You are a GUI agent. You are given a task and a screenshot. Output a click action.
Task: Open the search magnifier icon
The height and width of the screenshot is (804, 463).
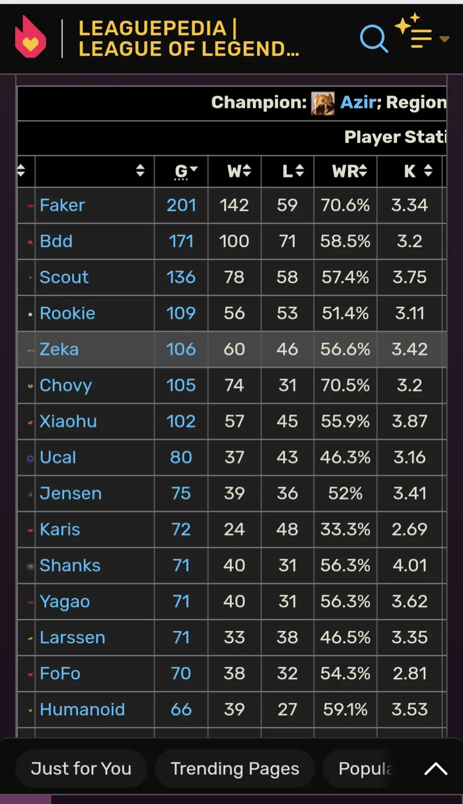coord(374,39)
